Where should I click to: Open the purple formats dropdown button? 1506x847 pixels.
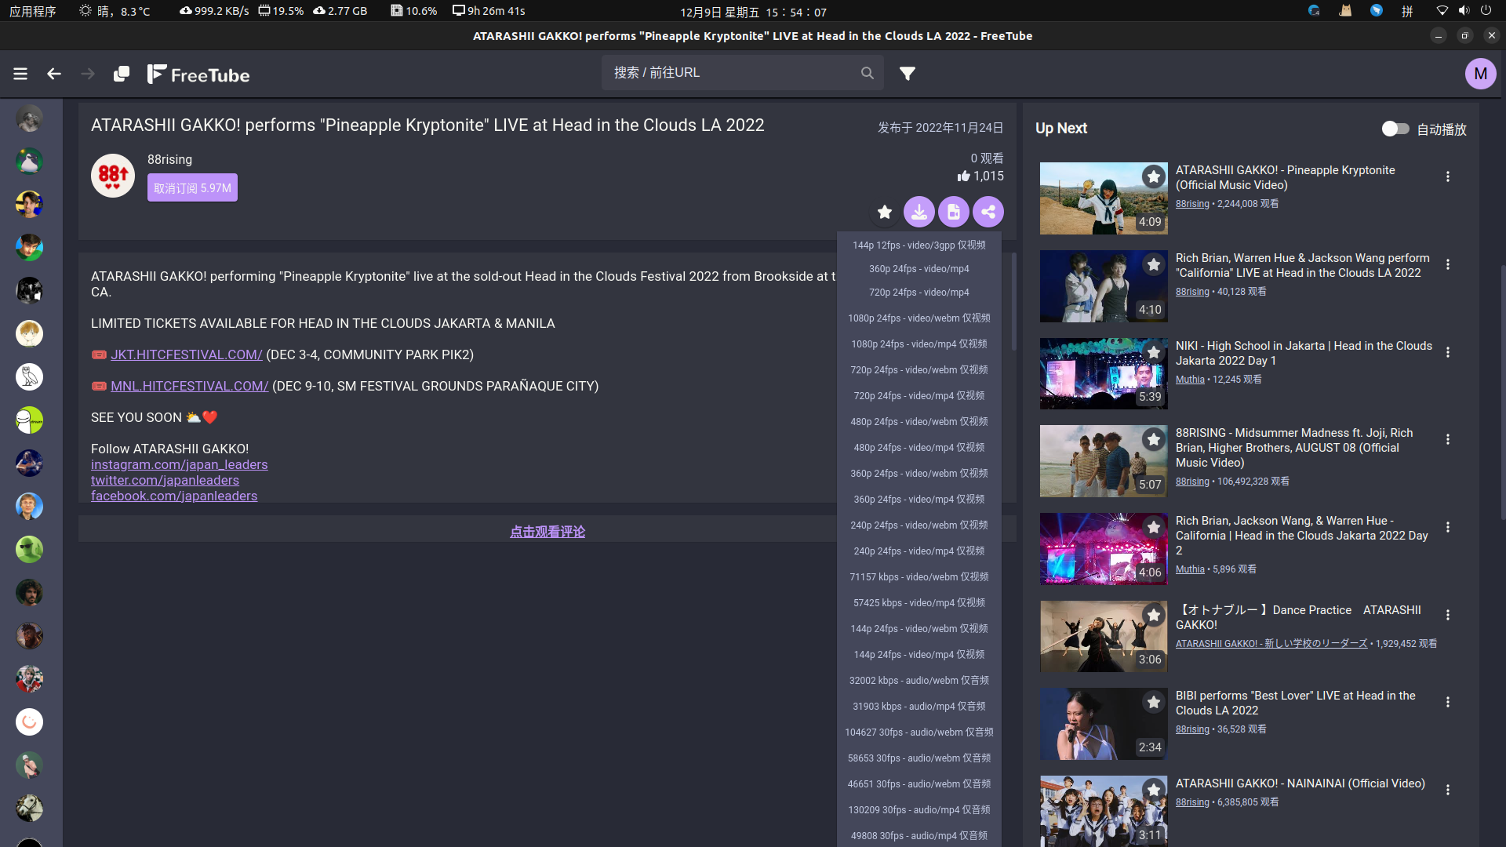[953, 212]
